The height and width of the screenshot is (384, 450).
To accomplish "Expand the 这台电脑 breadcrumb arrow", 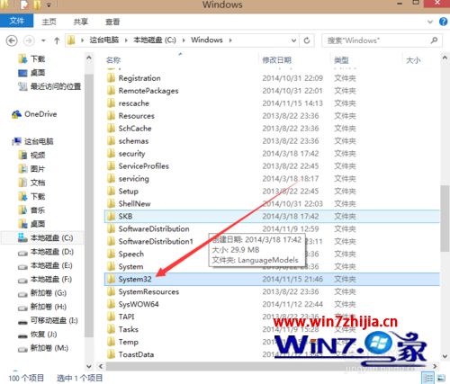I will click(126, 40).
